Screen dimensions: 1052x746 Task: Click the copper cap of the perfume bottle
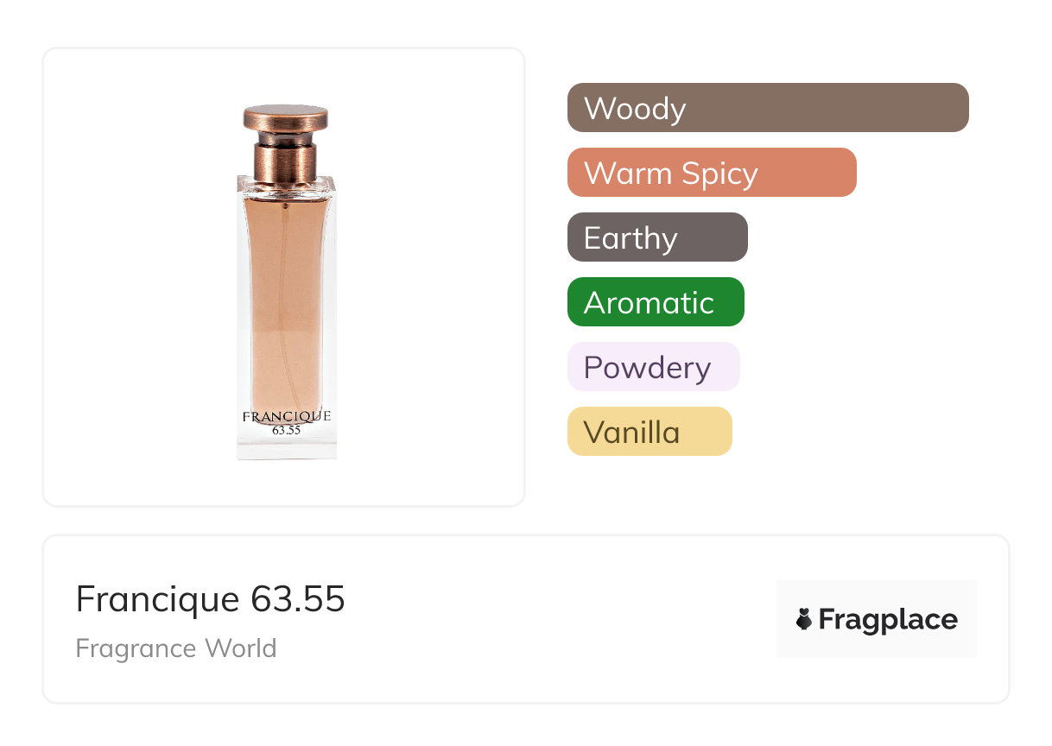coord(286,119)
